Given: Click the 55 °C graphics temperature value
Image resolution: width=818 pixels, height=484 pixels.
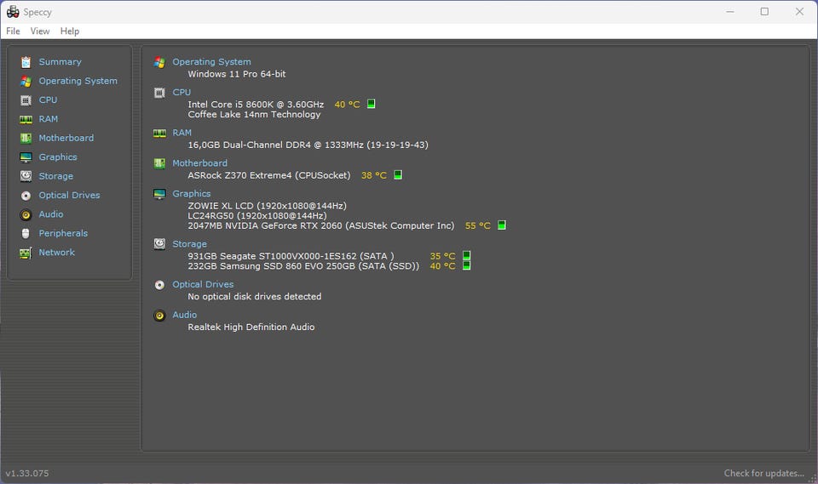Looking at the screenshot, I should [x=477, y=225].
